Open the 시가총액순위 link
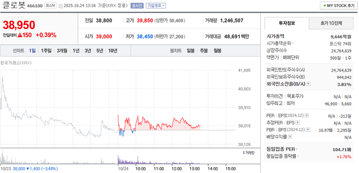The height and width of the screenshot is (173, 359). click(x=280, y=43)
